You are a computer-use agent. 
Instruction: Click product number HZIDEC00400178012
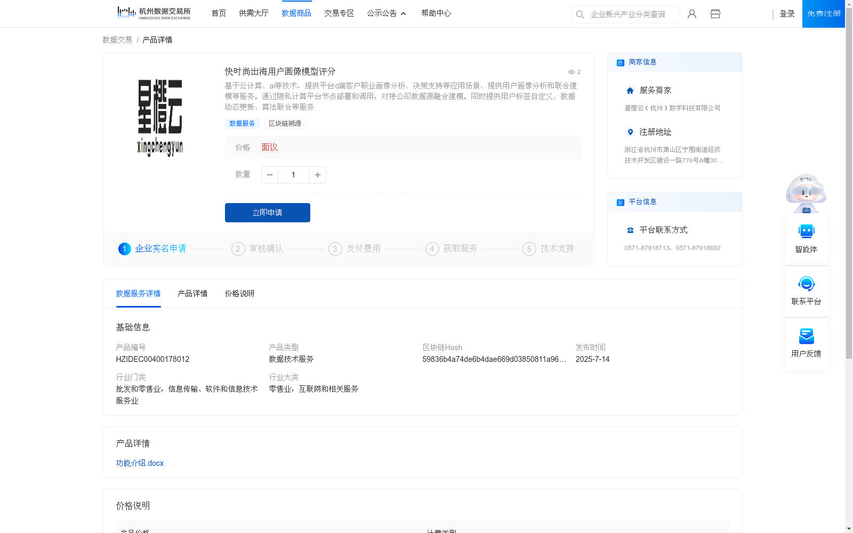pyautogui.click(x=152, y=359)
